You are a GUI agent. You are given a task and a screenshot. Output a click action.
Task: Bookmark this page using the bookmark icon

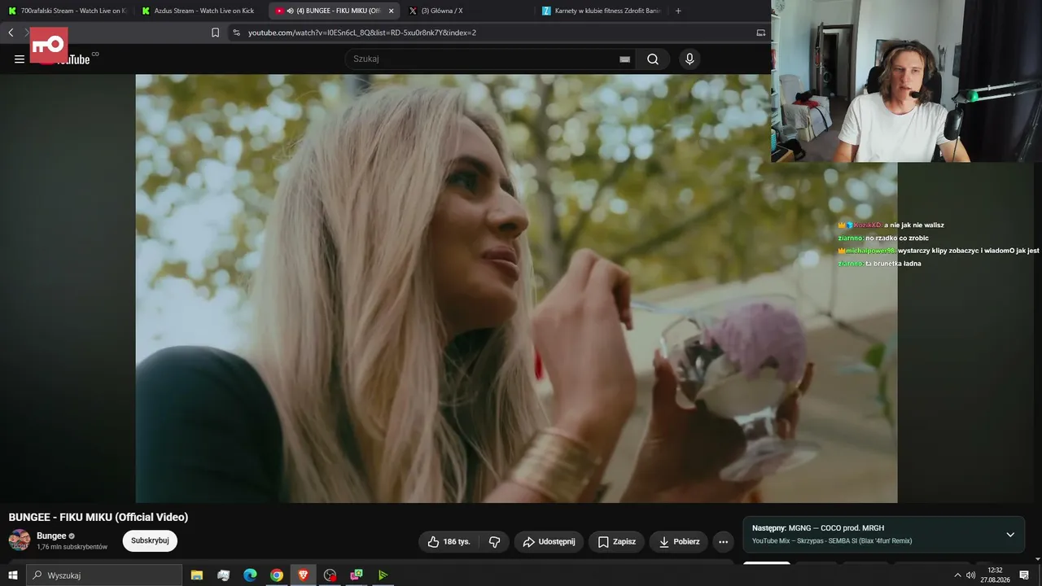coord(216,33)
